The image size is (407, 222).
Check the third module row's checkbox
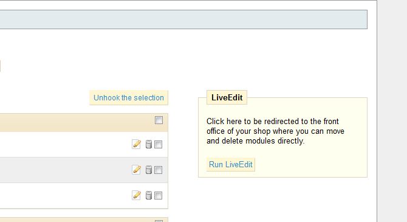(x=158, y=195)
